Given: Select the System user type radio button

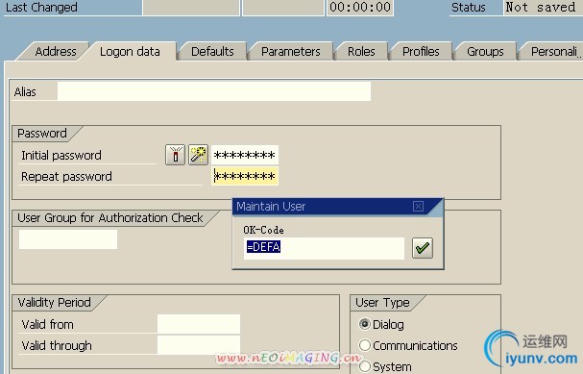Looking at the screenshot, I should coord(365,366).
